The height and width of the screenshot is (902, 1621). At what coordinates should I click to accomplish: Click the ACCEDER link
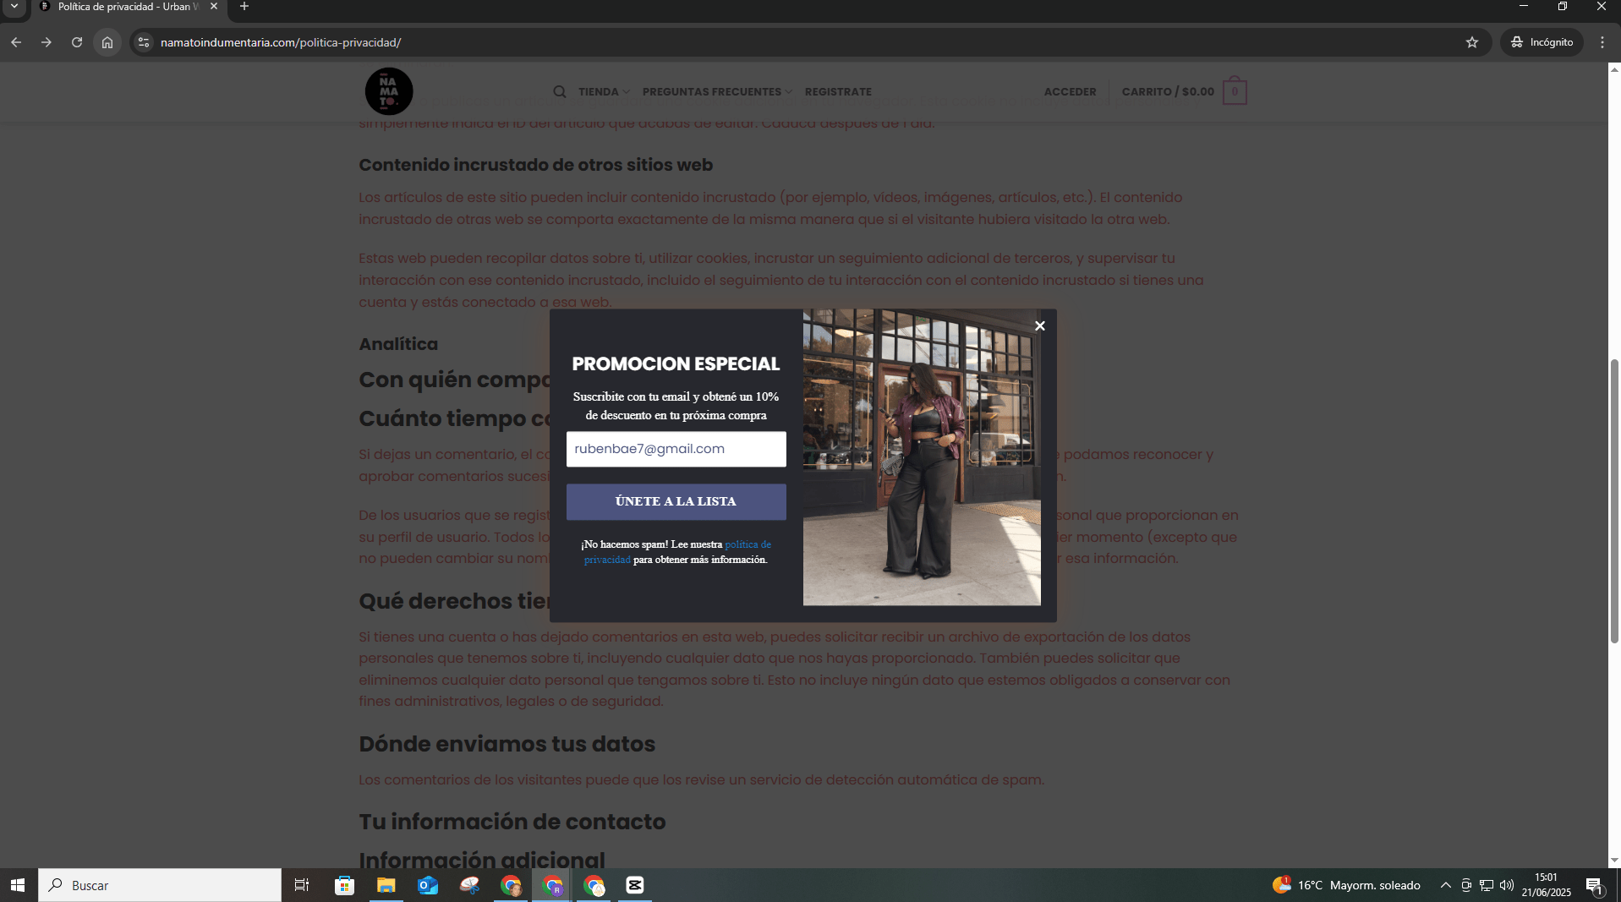pyautogui.click(x=1070, y=91)
